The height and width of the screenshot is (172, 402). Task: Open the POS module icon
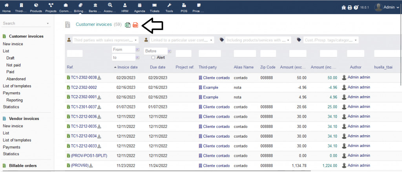184,7
